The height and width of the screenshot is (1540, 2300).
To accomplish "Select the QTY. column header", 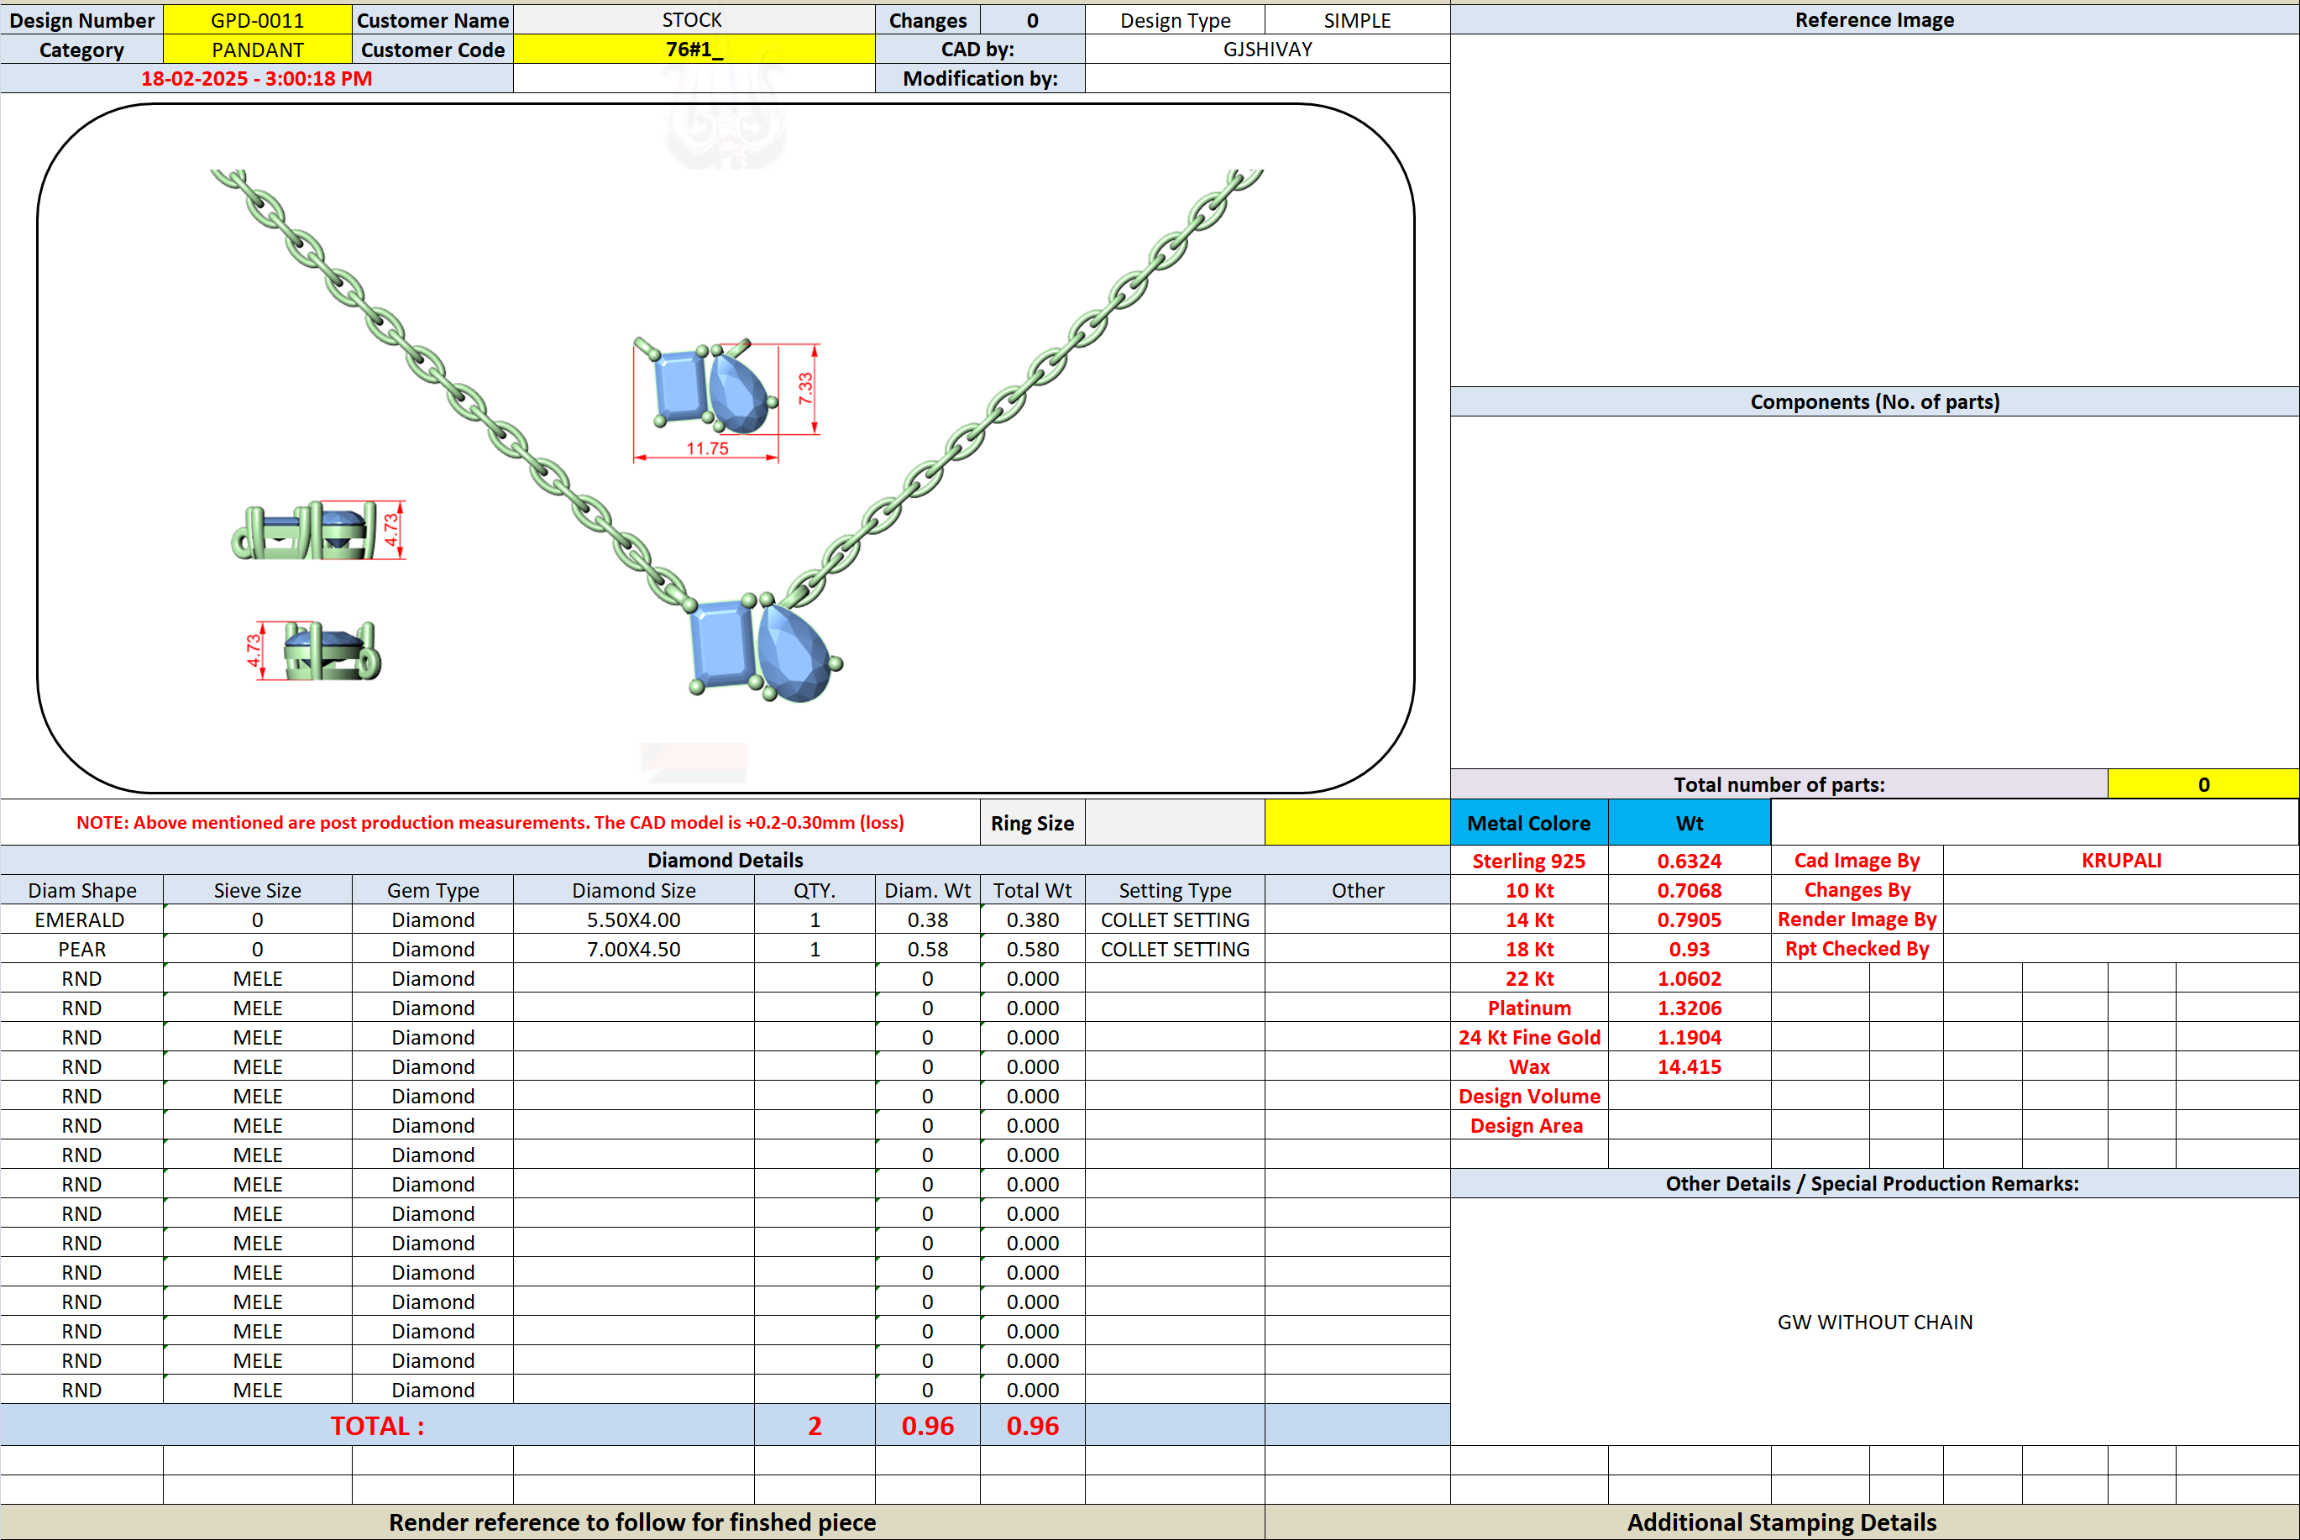I will 815,891.
